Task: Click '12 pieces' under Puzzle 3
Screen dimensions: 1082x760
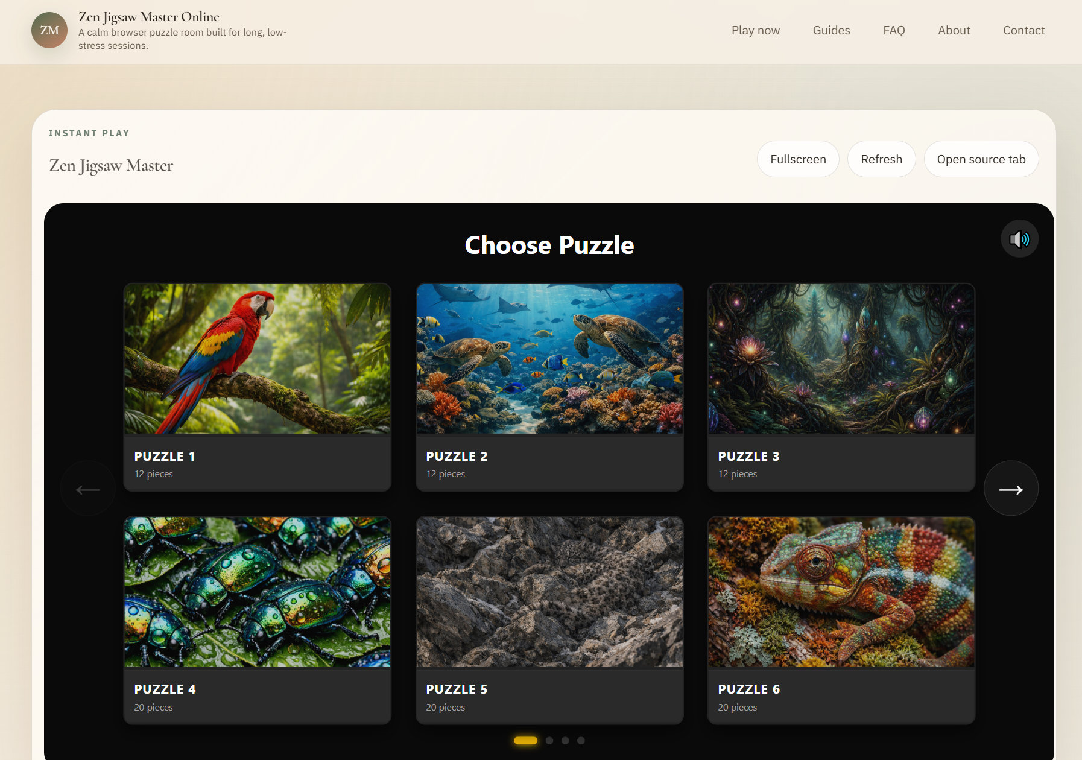Action: 737,474
